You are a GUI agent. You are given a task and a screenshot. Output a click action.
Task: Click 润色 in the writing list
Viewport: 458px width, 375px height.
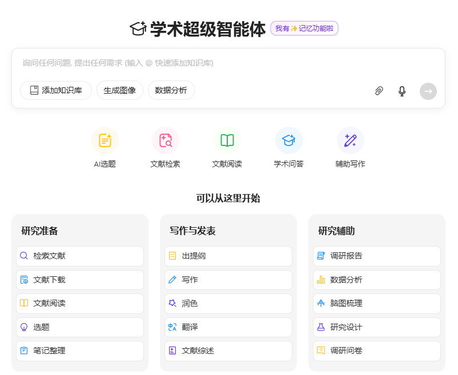[228, 304]
